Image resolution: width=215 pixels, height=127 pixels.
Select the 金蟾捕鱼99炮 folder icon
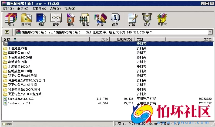tap(5, 62)
